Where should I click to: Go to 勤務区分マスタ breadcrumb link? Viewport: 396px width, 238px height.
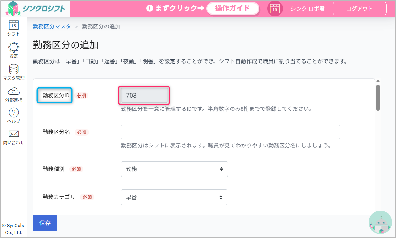52,26
